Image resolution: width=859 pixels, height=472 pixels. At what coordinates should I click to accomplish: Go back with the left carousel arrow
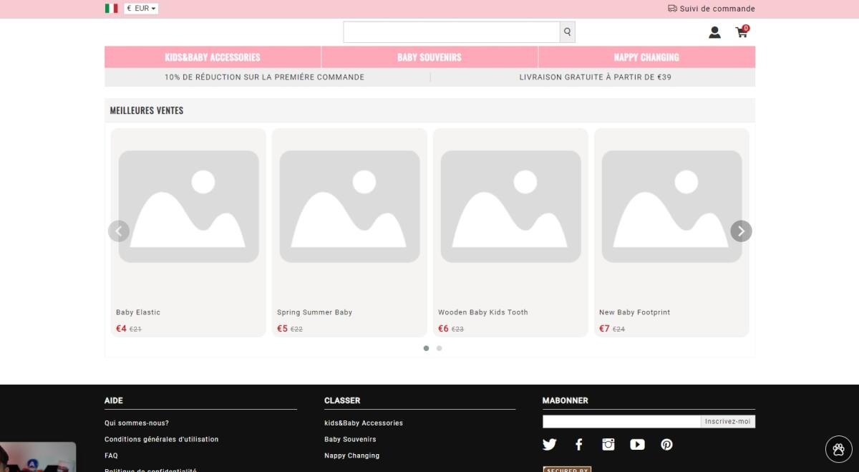[x=119, y=231]
